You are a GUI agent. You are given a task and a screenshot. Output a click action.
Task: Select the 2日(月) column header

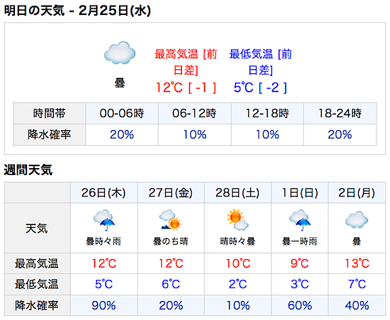coord(356,193)
